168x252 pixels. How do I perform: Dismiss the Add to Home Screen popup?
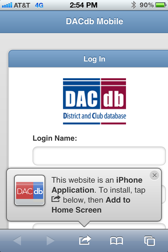[154, 175]
